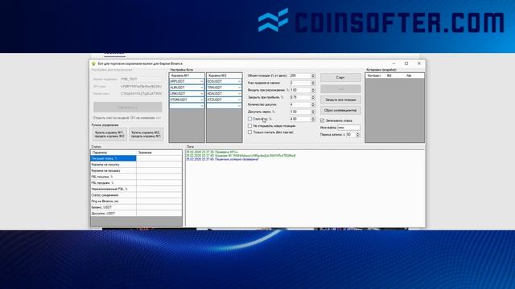The height and width of the screenshot is (289, 515).
Task: Click Купить корзину №1, продать корзину №2
Action: 109,134
